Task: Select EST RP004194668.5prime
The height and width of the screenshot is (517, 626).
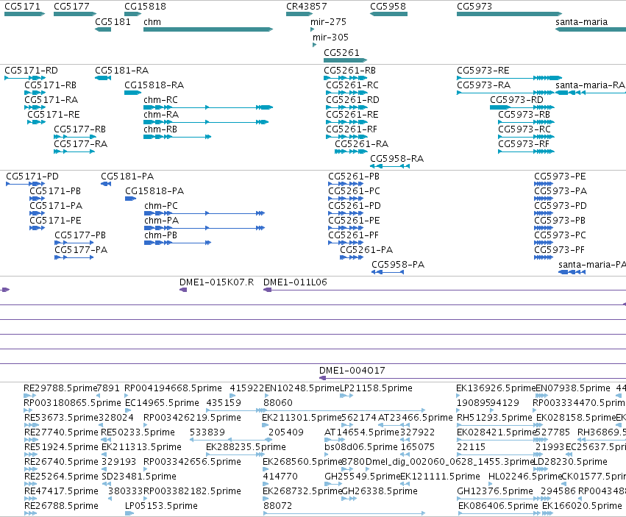Action: tap(127, 396)
